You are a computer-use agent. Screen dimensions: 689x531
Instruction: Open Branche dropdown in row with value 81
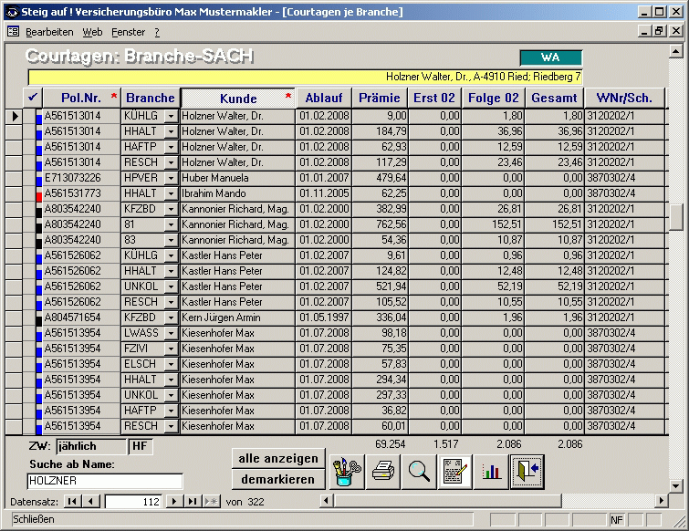[171, 224]
